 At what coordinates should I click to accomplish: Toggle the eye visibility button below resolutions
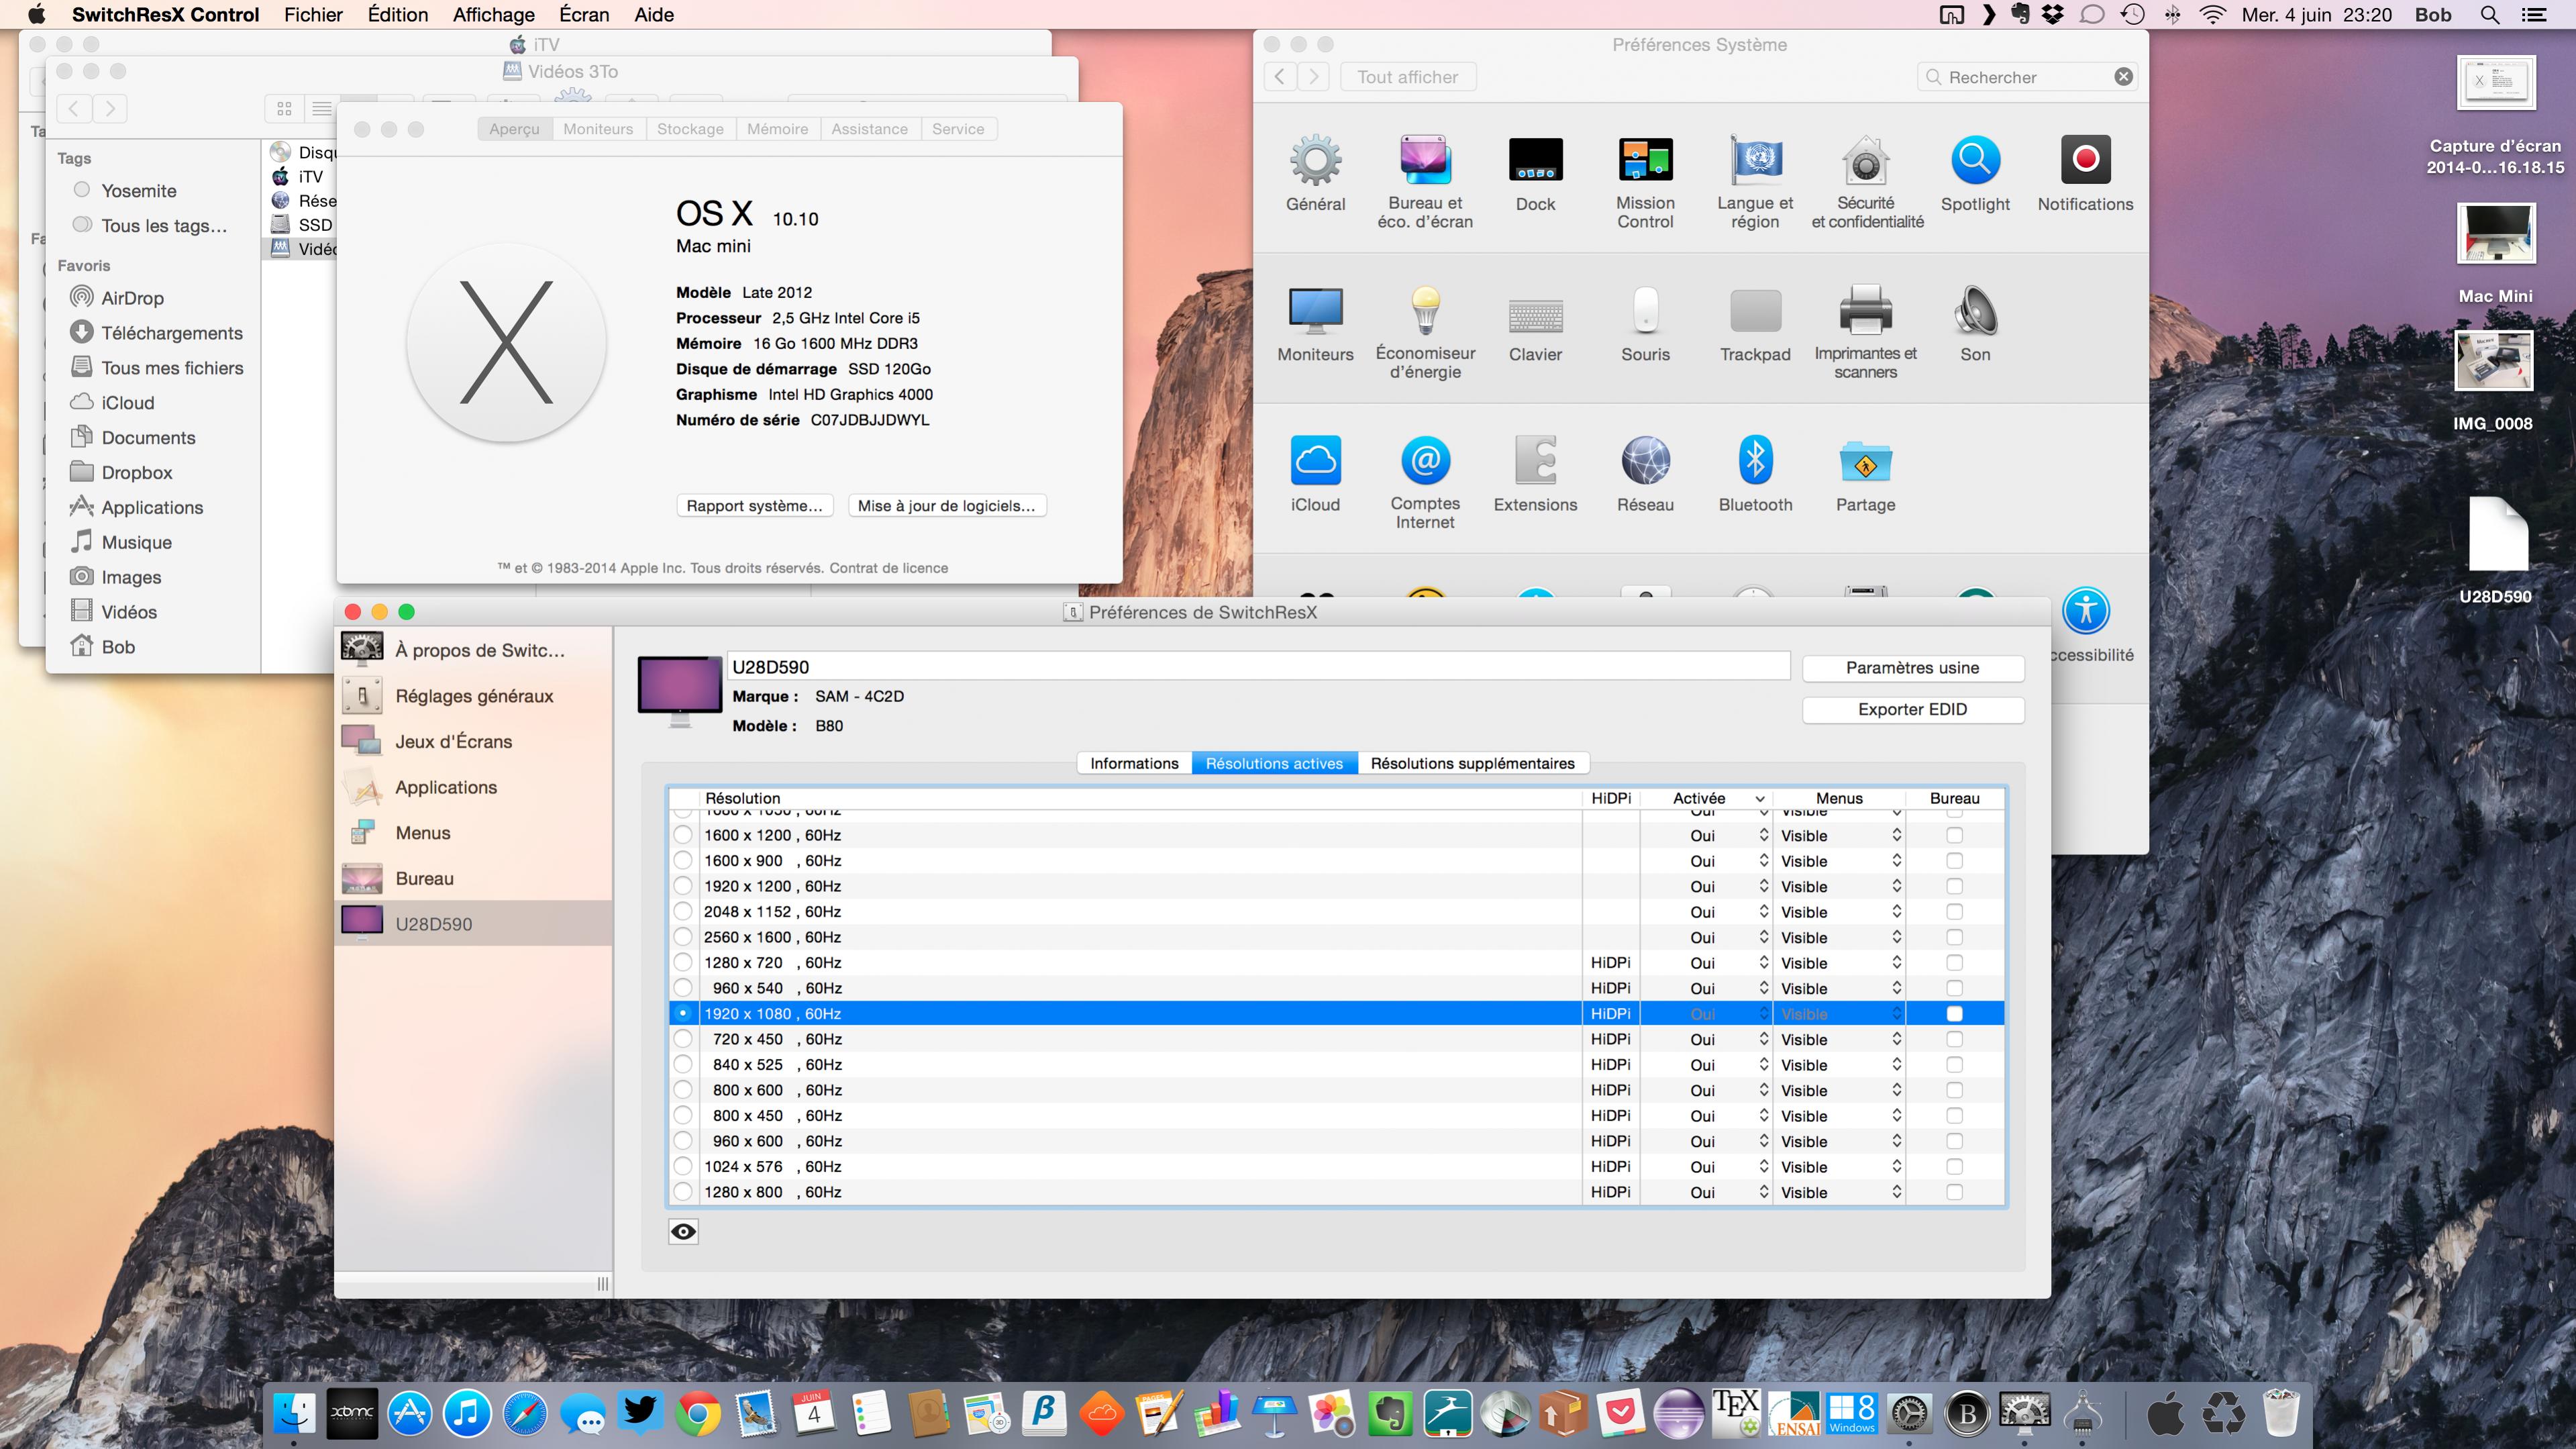point(683,1231)
